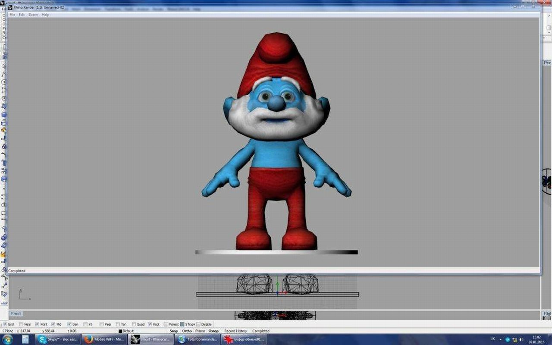The height and width of the screenshot is (345, 552).
Task: Open the File menu in Rhino Render
Action: point(12,15)
